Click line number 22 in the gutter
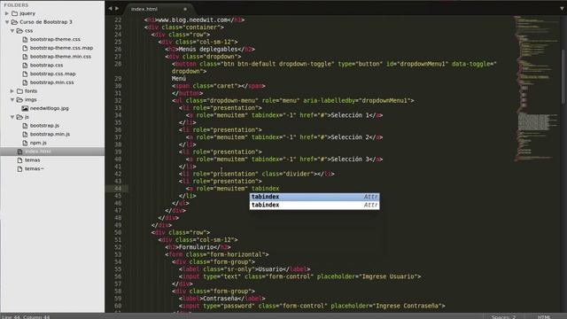 click(118, 19)
